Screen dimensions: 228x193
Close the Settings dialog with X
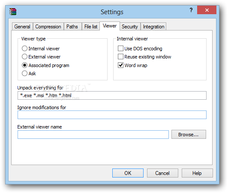(x=207, y=10)
